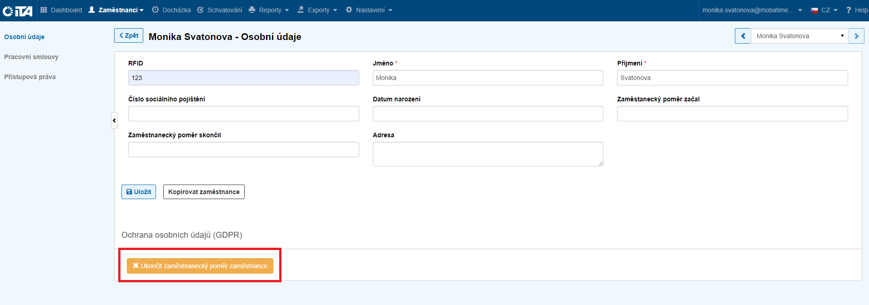The width and height of the screenshot is (869, 305).
Task: Open Nastavení settings menu
Action: click(x=369, y=10)
